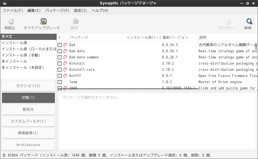This screenshot has height=159, width=258.
Task: Click the Architecture filter button
Action: click(x=28, y=145)
